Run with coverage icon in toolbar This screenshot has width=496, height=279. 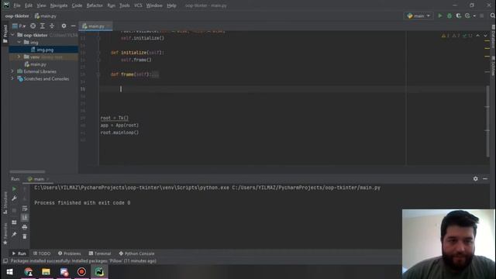coord(458,15)
